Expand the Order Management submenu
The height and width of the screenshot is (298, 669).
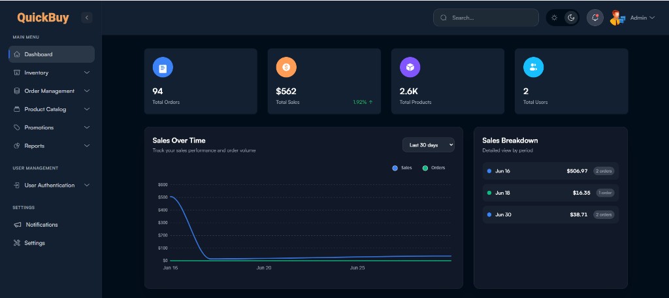click(x=52, y=91)
